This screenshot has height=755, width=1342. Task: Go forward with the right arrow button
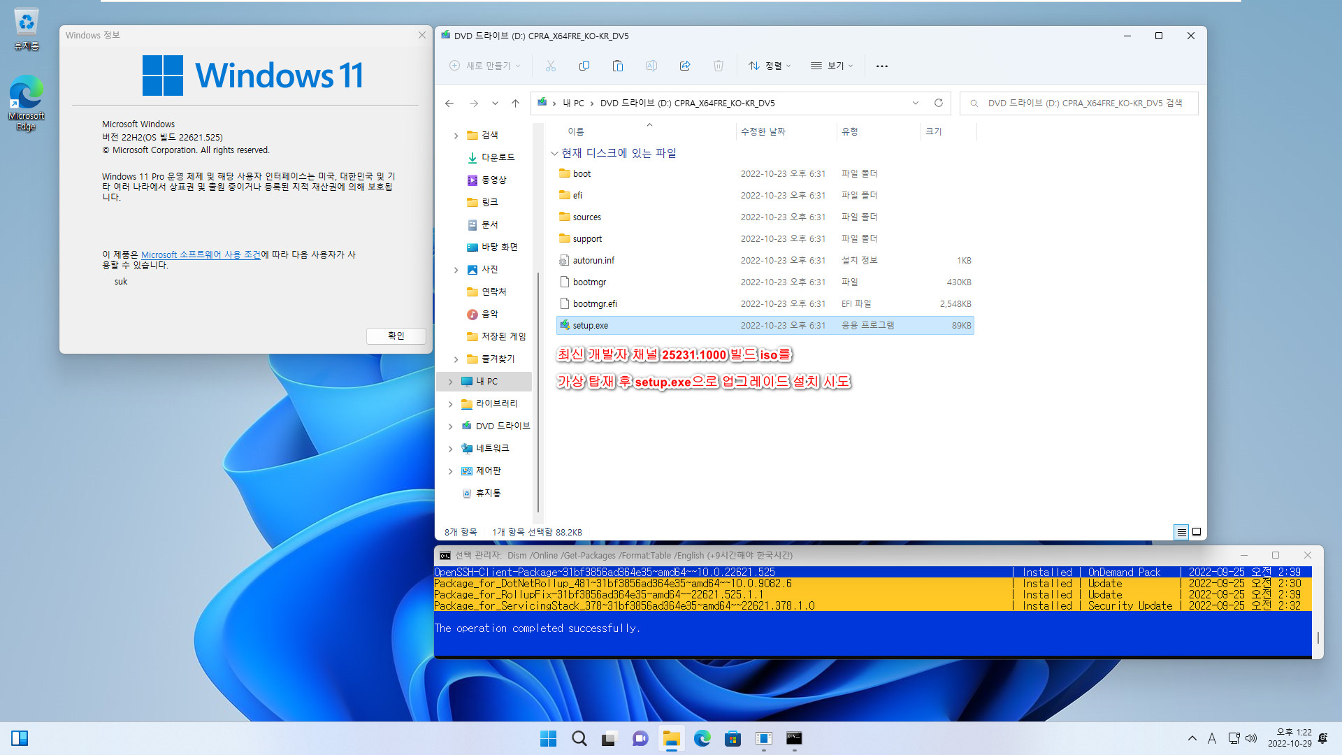point(473,103)
